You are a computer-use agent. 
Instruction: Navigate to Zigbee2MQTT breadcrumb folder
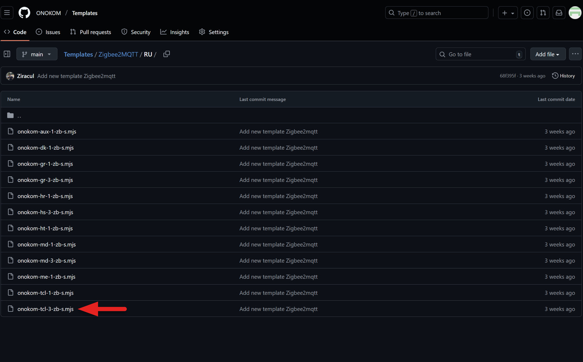118,54
